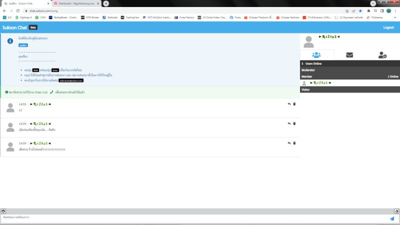The width and height of the screenshot is (400, 225).
Task: Click the blue info icon in welcome panel
Action: tap(10, 41)
